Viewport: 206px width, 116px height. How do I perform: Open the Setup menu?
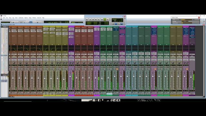(x=30, y=18)
